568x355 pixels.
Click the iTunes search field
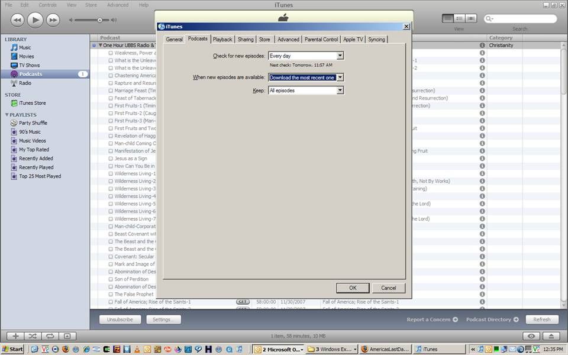pyautogui.click(x=520, y=18)
